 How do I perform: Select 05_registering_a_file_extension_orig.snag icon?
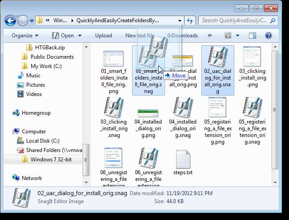pyautogui.click(x=253, y=108)
